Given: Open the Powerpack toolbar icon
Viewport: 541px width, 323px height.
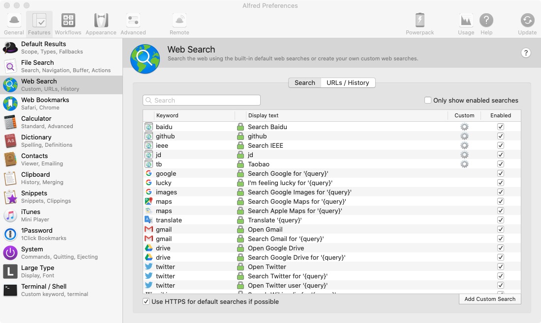Looking at the screenshot, I should tap(420, 24).
